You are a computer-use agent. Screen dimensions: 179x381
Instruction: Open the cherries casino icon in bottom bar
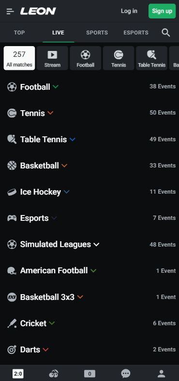click(54, 373)
